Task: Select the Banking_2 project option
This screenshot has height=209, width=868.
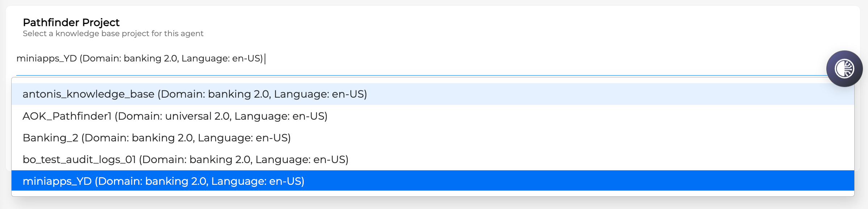Action: (157, 137)
